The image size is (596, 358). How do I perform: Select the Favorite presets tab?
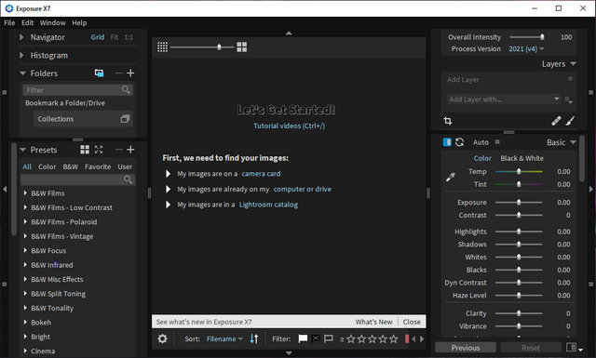point(98,166)
